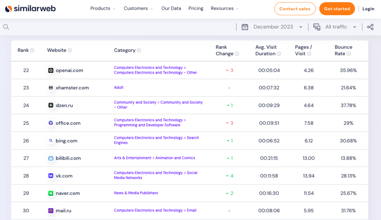Click Community and Society – Other category link

tap(158, 105)
